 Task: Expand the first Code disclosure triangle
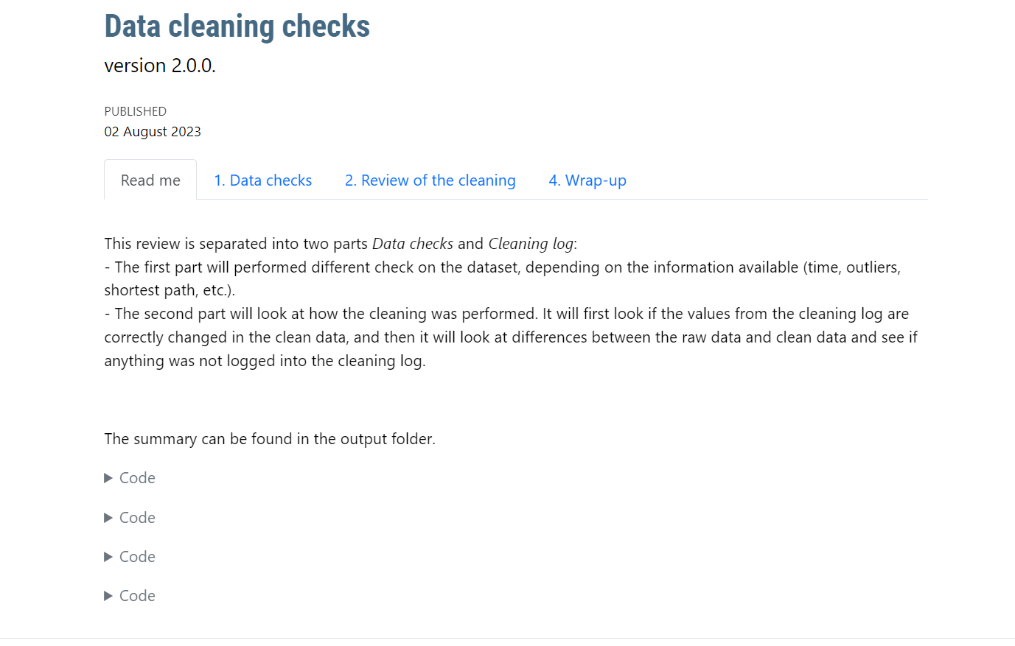pos(108,478)
